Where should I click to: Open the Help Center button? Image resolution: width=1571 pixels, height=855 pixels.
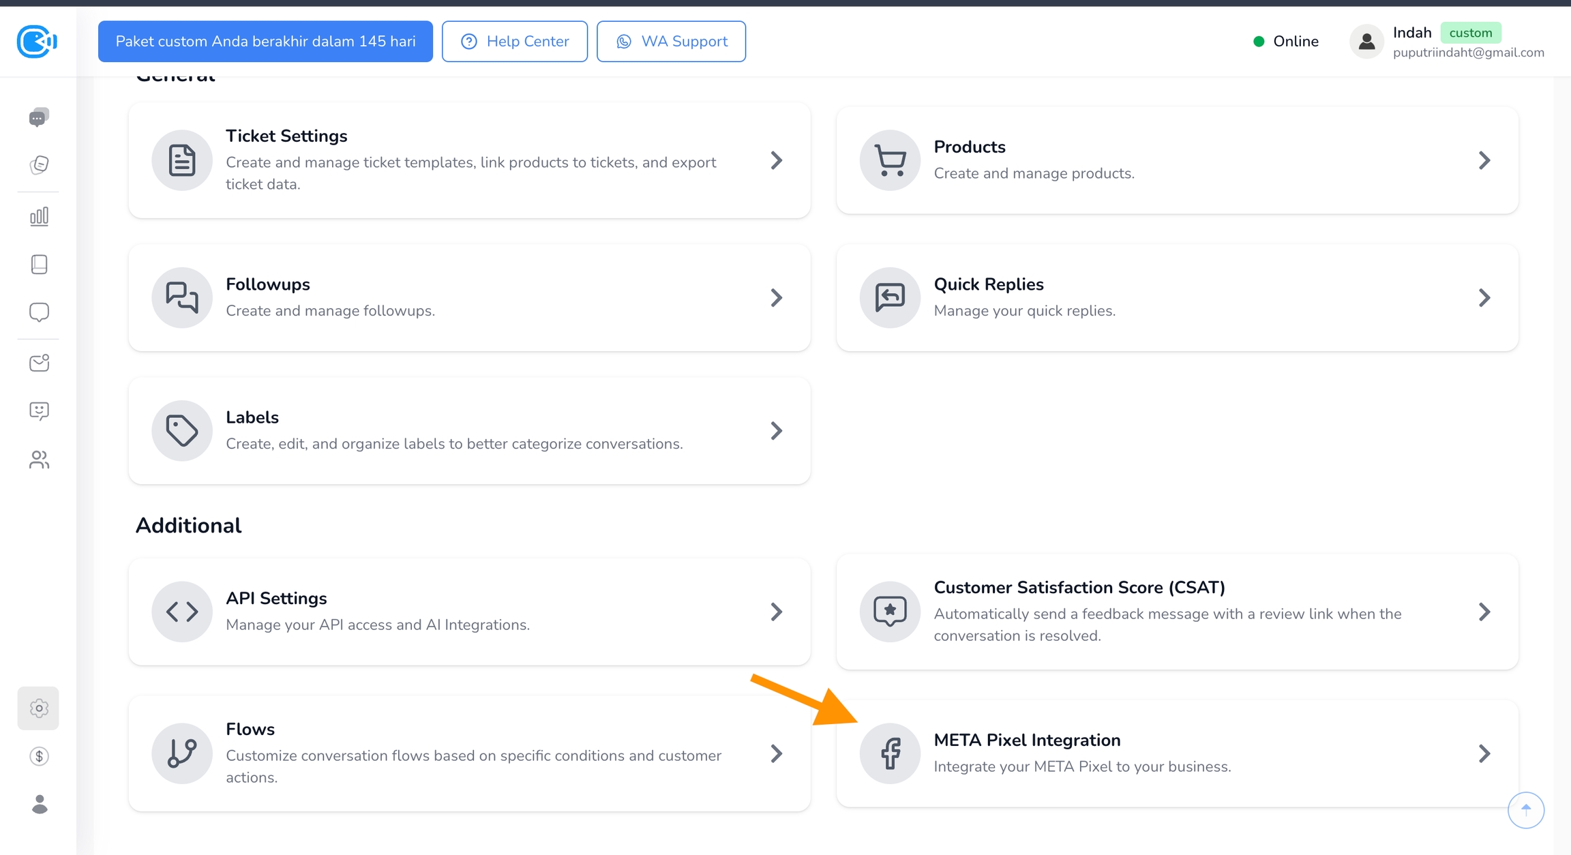click(x=514, y=42)
